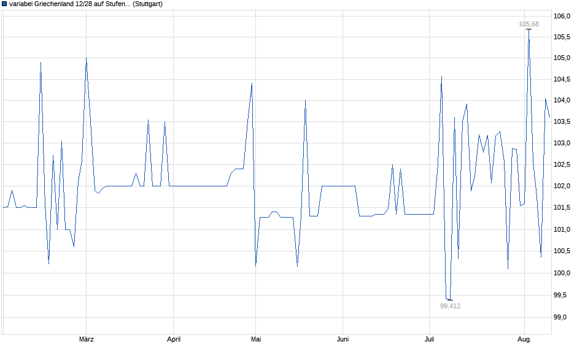577x355 pixels.
Task: Click the 106,0 price axis label
Action: tap(562, 16)
